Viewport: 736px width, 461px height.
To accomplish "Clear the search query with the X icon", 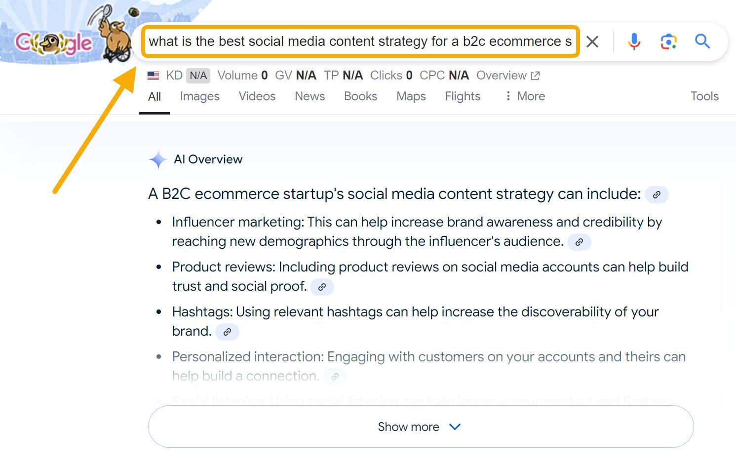I will pos(592,41).
